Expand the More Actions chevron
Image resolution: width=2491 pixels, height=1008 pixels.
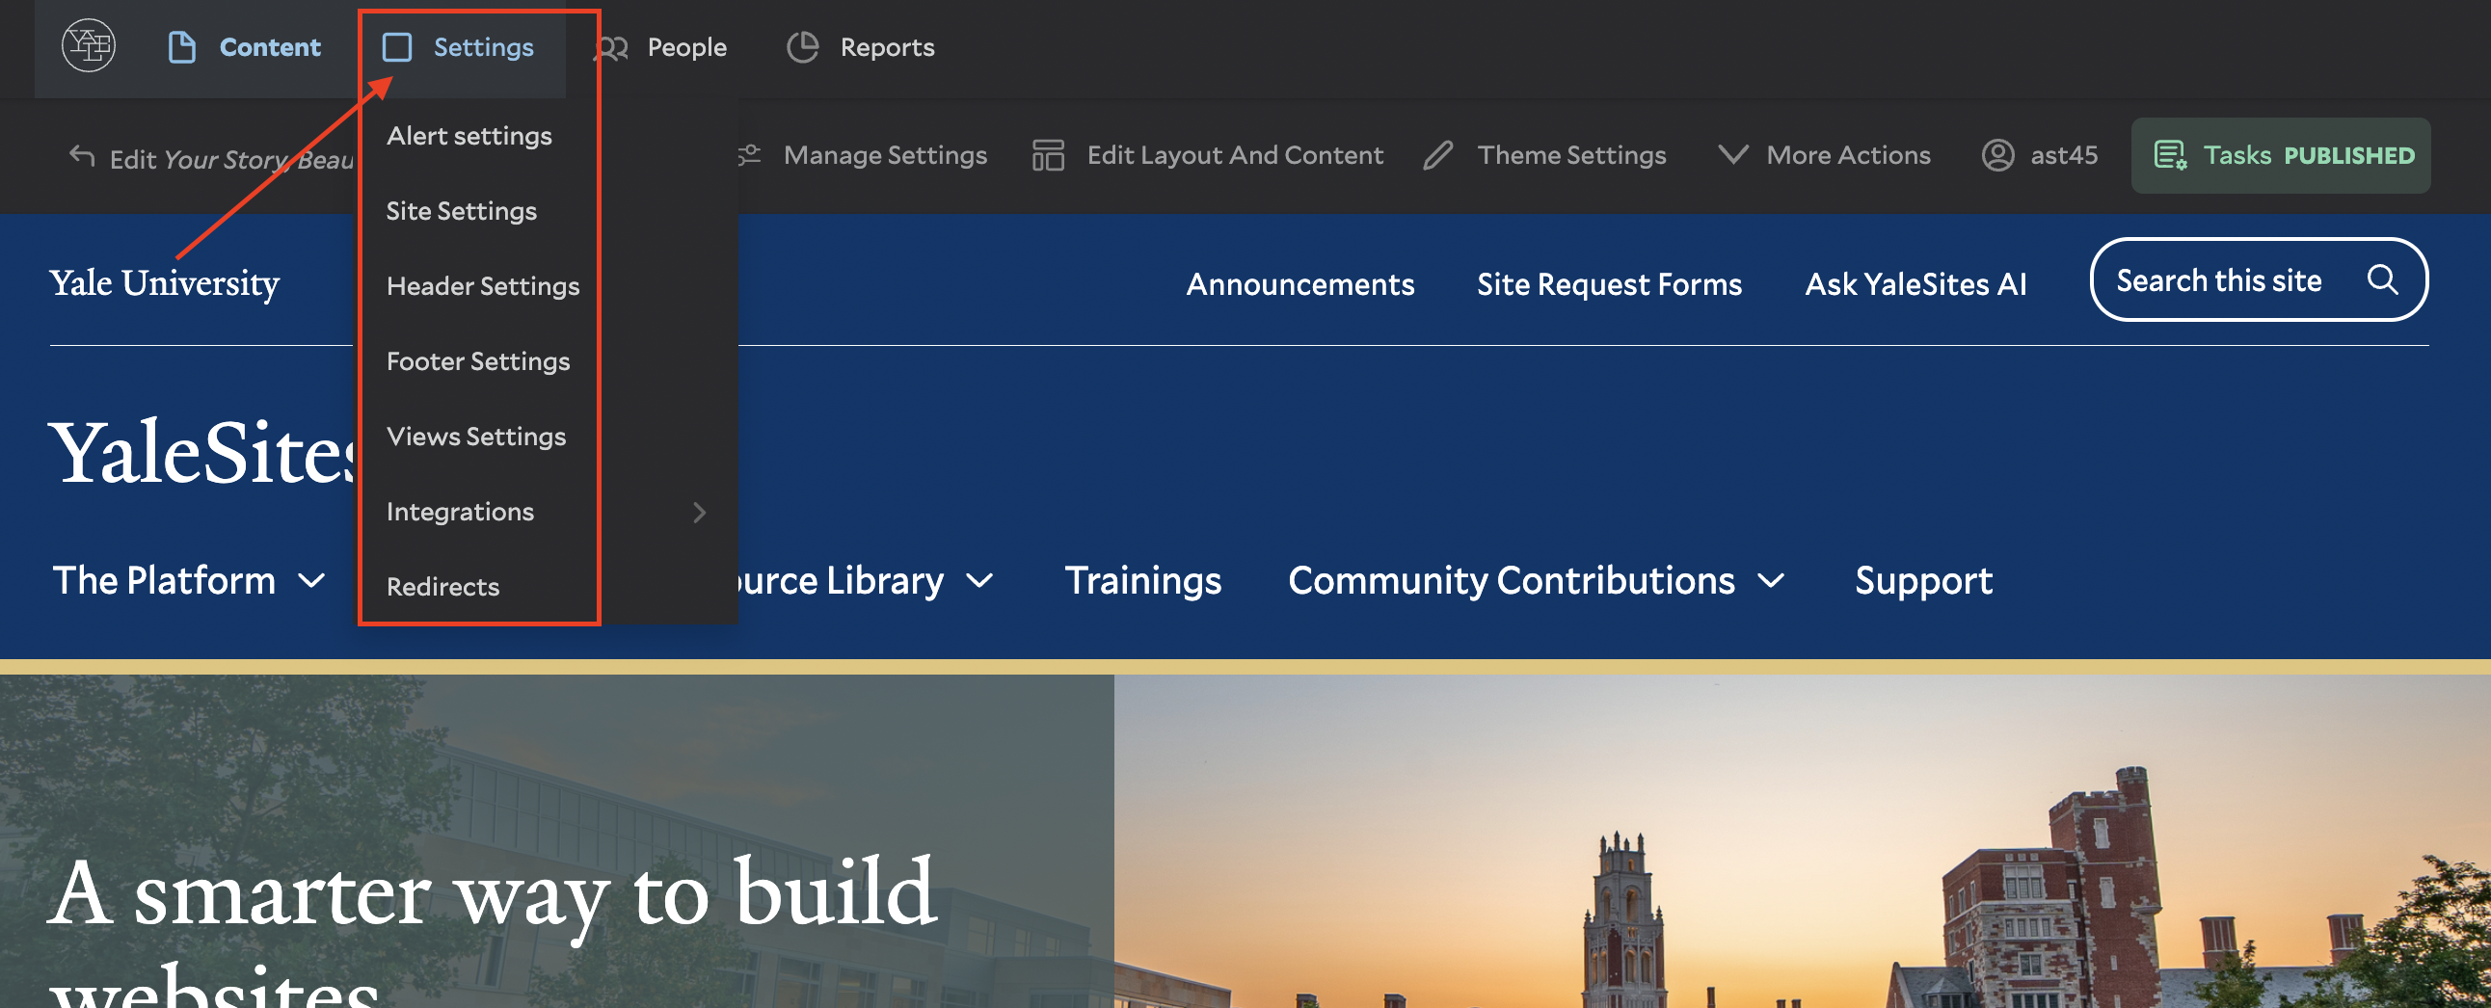1733,154
